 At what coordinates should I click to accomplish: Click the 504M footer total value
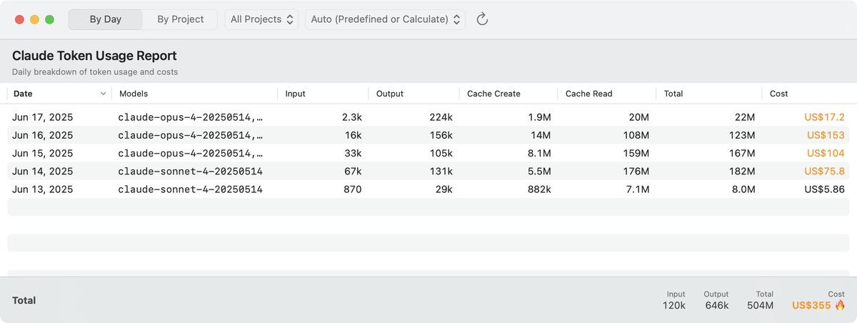[x=760, y=306]
